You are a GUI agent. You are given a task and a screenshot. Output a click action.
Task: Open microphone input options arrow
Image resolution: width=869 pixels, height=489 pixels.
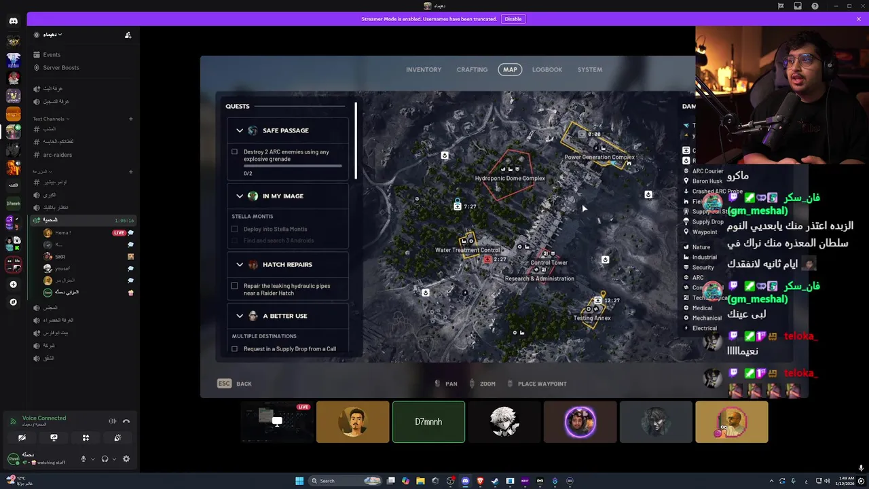click(x=92, y=459)
